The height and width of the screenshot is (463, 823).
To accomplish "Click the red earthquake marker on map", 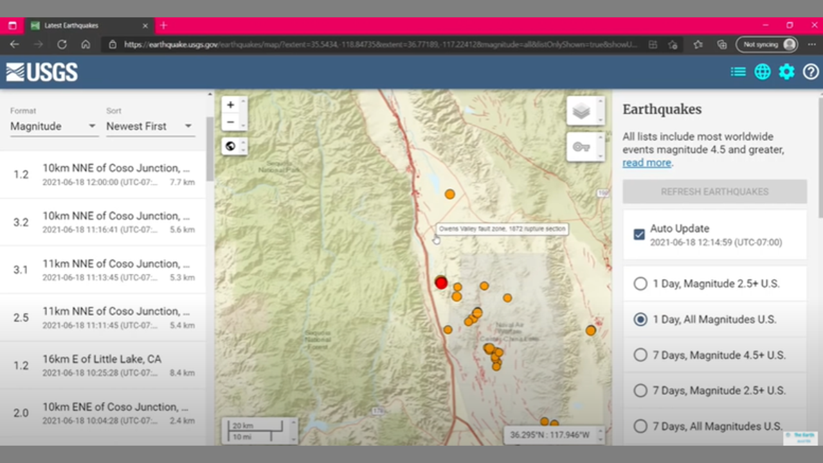I will coord(441,283).
